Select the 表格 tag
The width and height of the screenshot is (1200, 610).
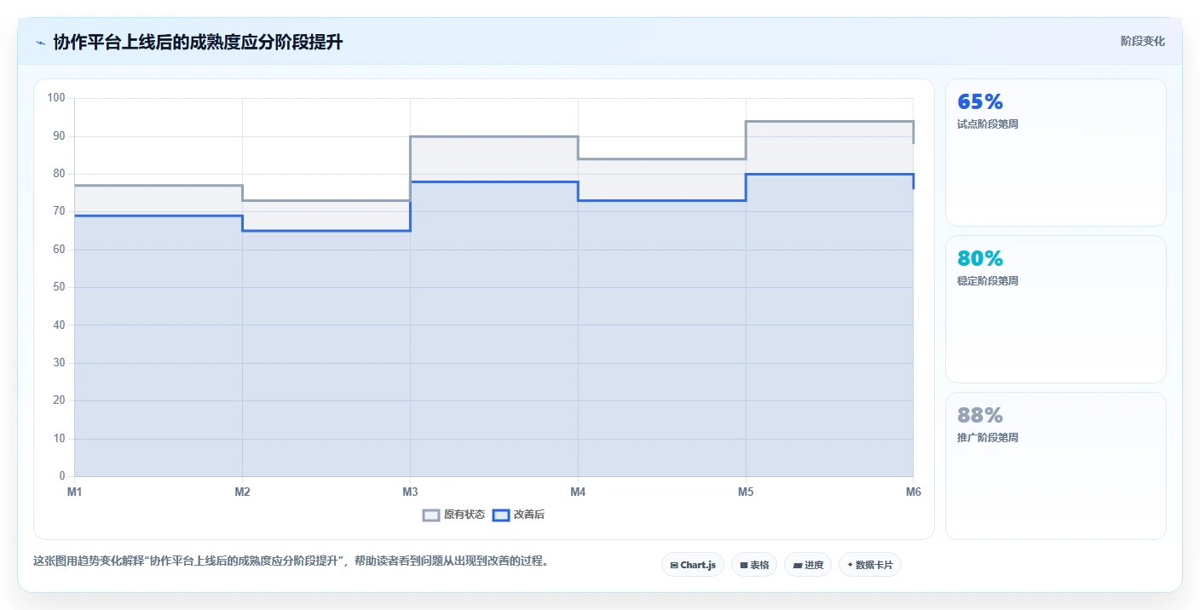pos(754,565)
